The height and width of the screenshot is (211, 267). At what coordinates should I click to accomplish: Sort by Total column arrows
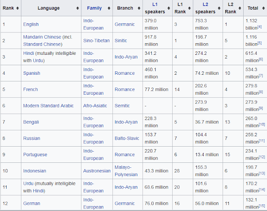coord(263,8)
